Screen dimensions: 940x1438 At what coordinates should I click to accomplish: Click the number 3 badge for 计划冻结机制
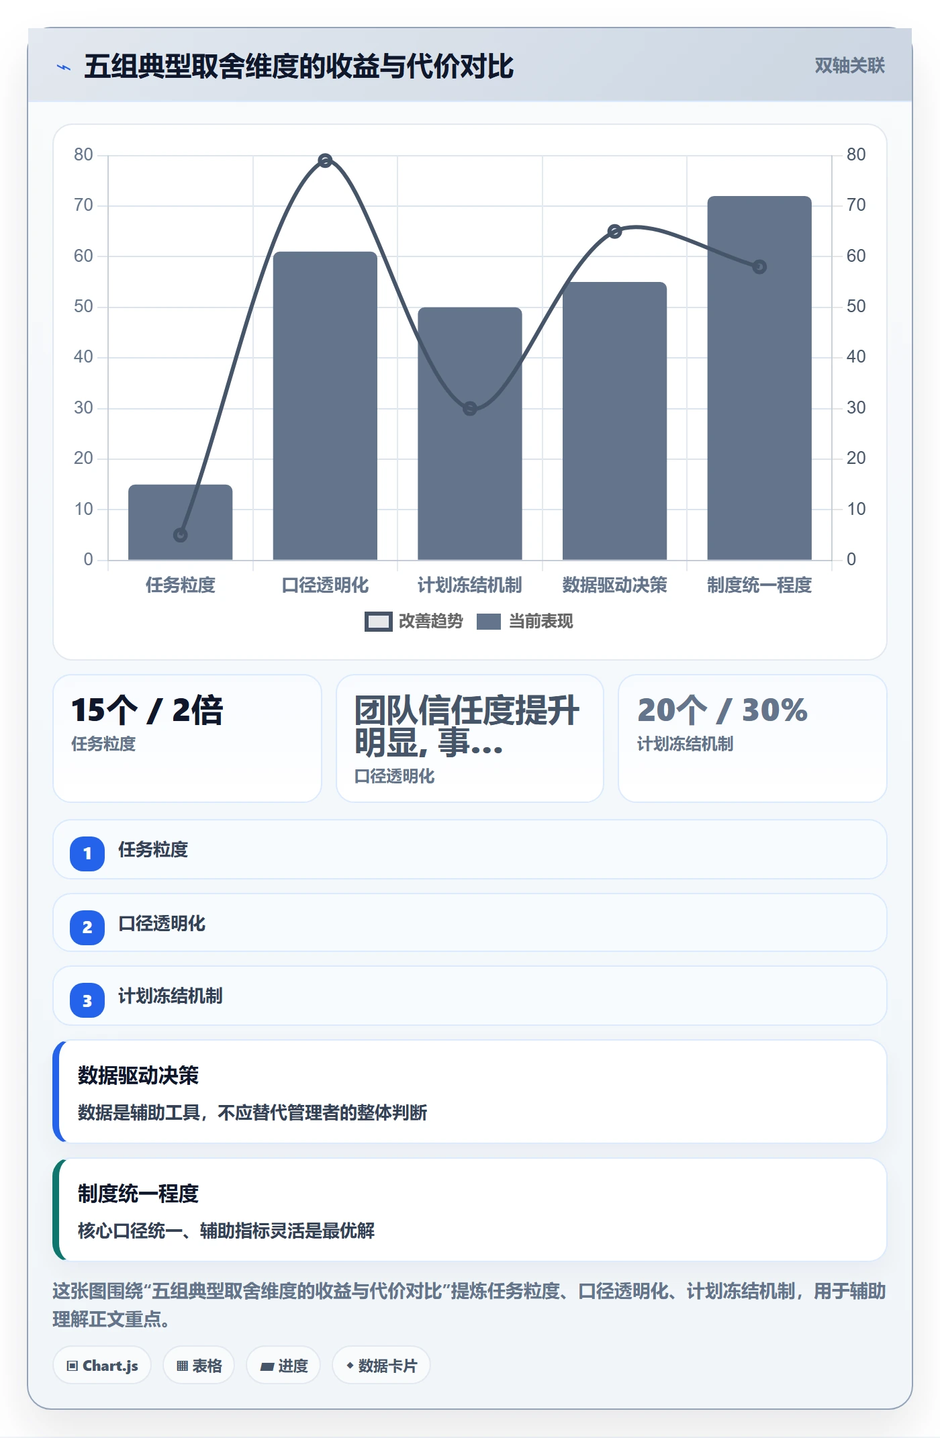[x=87, y=1000]
